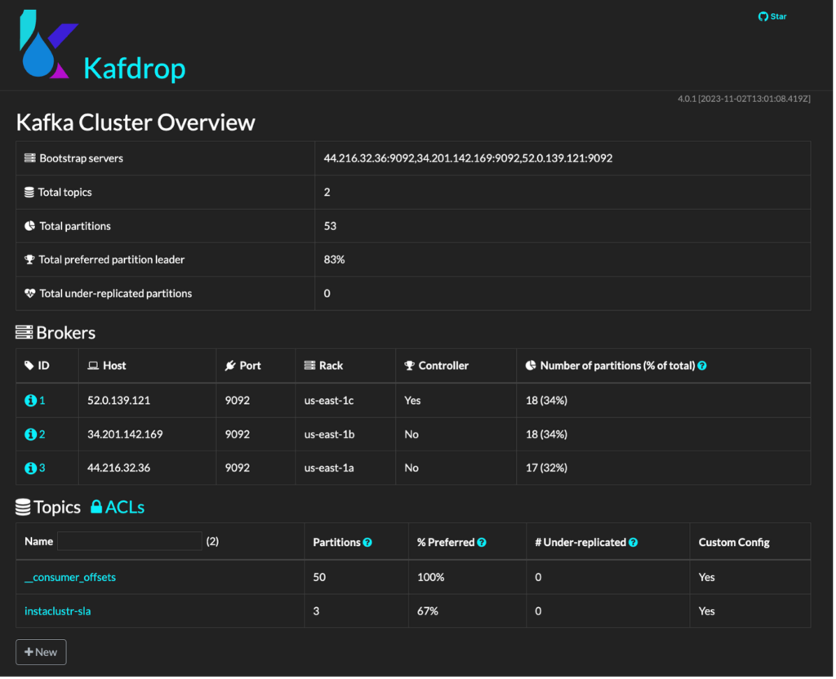
Task: Open the instaclustr-sla topic
Action: tap(57, 610)
